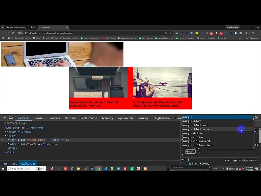261x196 pixels.
Task: Switch to the Network tab
Action: point(70,118)
